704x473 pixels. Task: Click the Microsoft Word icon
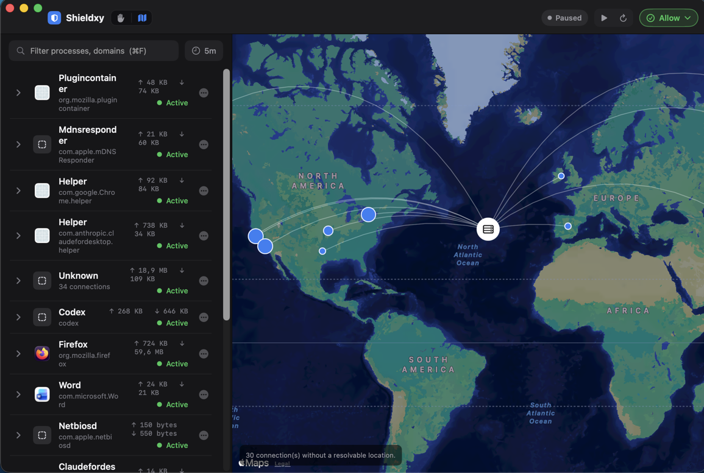pyautogui.click(x=42, y=394)
